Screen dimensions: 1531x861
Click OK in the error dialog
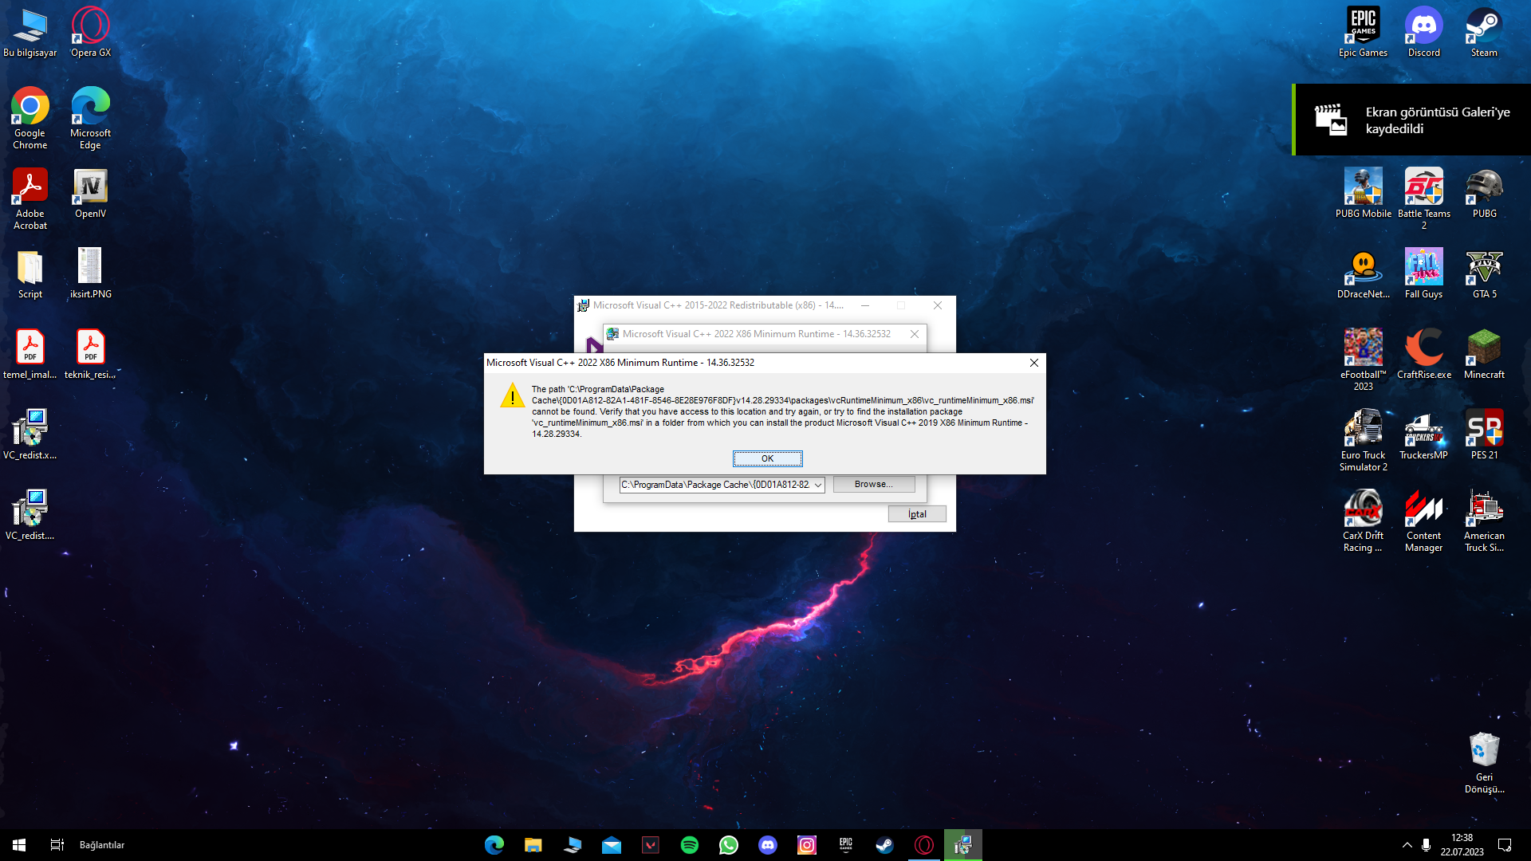tap(767, 458)
